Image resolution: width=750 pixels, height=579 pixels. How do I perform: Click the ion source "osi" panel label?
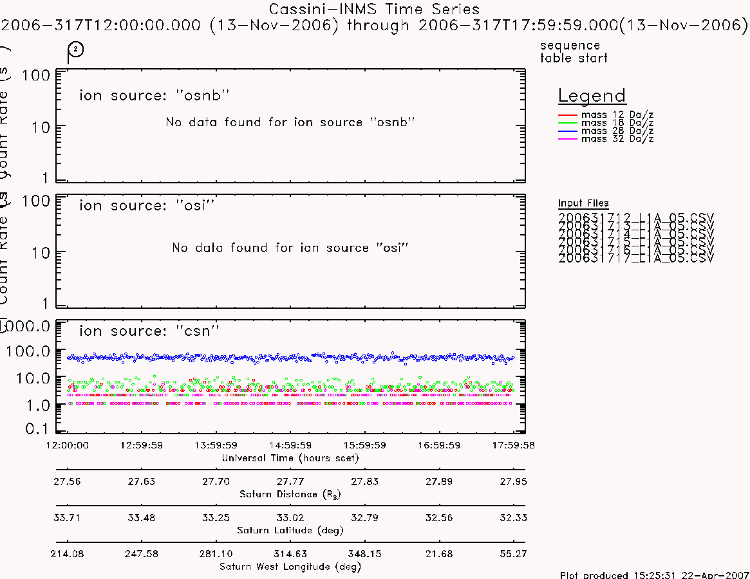coord(146,205)
